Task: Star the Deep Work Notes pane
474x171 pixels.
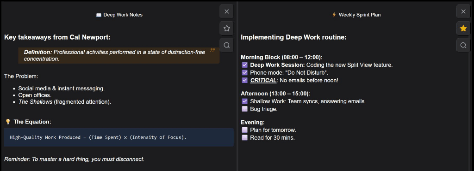Action: coord(227,29)
